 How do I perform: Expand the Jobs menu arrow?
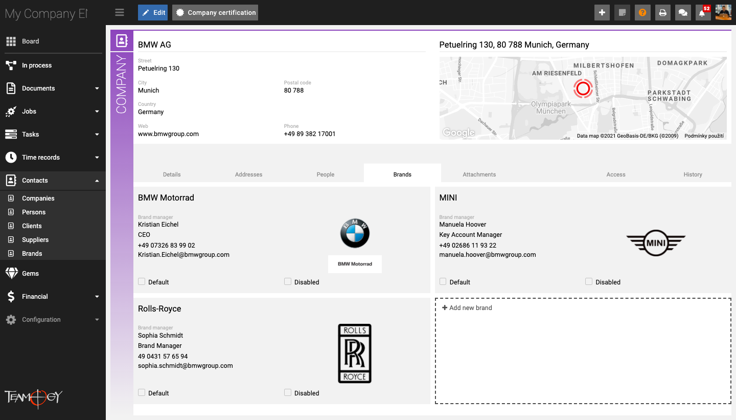point(97,112)
